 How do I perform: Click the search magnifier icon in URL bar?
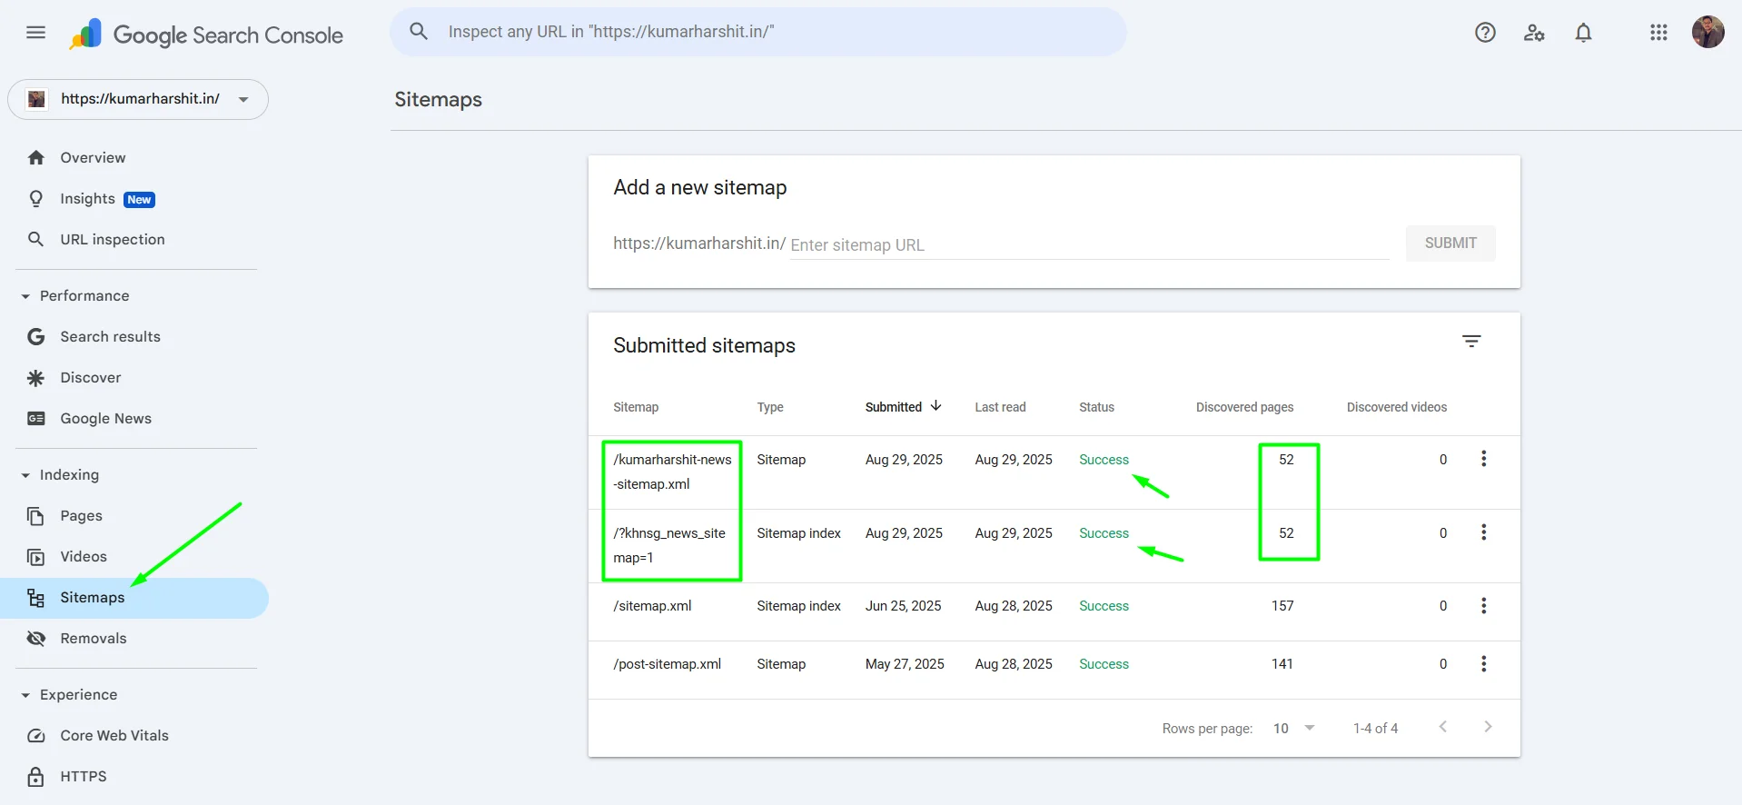[x=419, y=32]
